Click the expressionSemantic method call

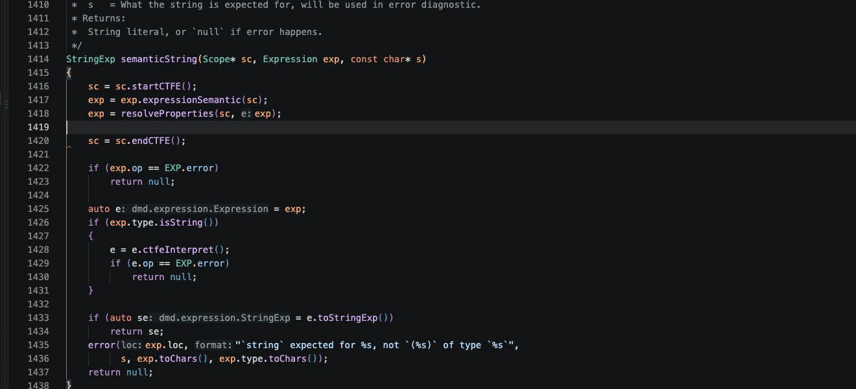click(191, 100)
